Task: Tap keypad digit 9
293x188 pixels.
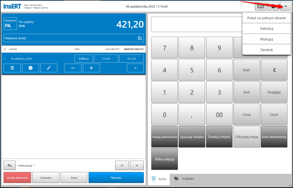Action: (220, 48)
